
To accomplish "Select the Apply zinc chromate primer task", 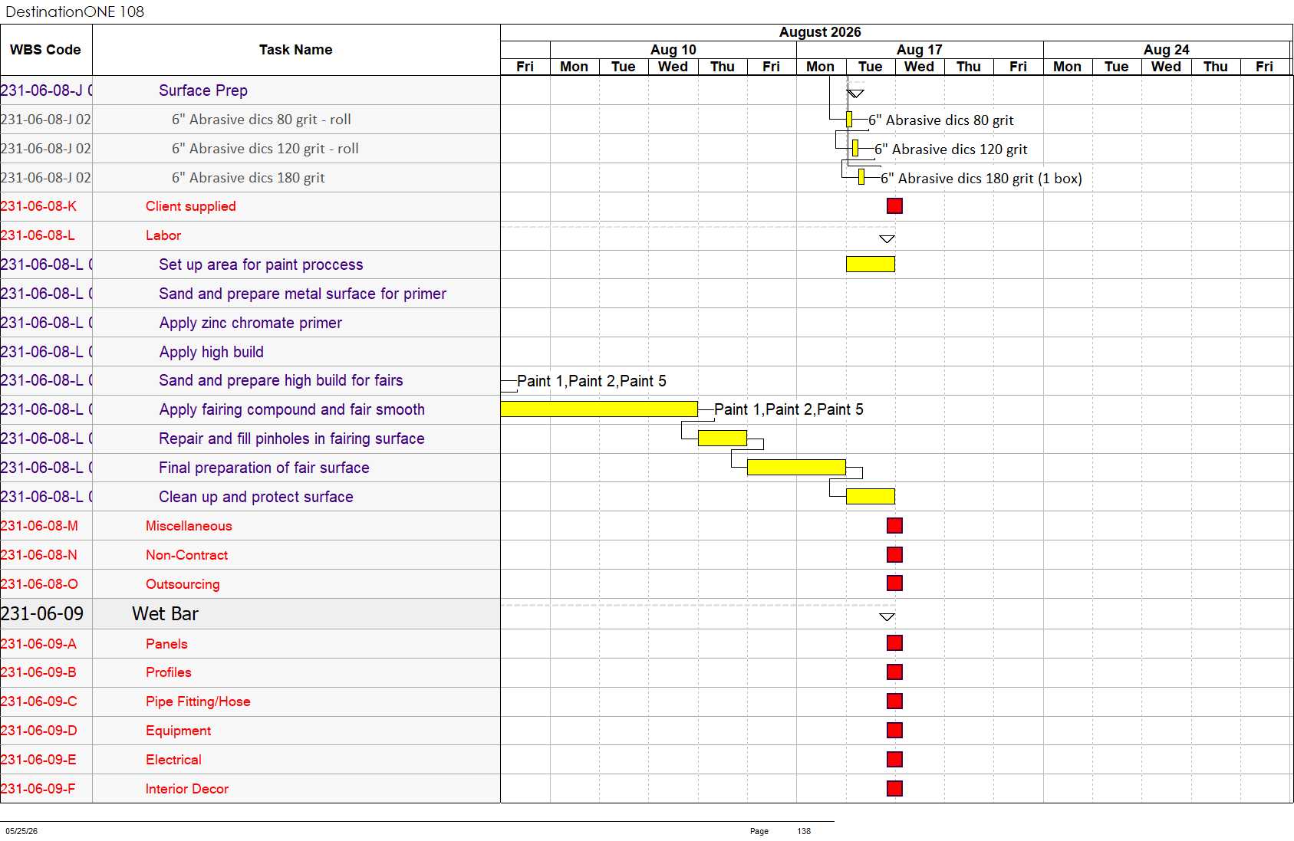I will click(x=250, y=323).
